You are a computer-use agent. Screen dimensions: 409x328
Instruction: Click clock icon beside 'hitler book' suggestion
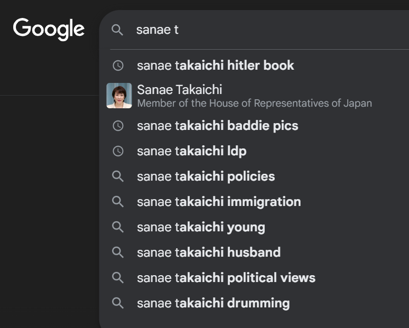click(118, 65)
